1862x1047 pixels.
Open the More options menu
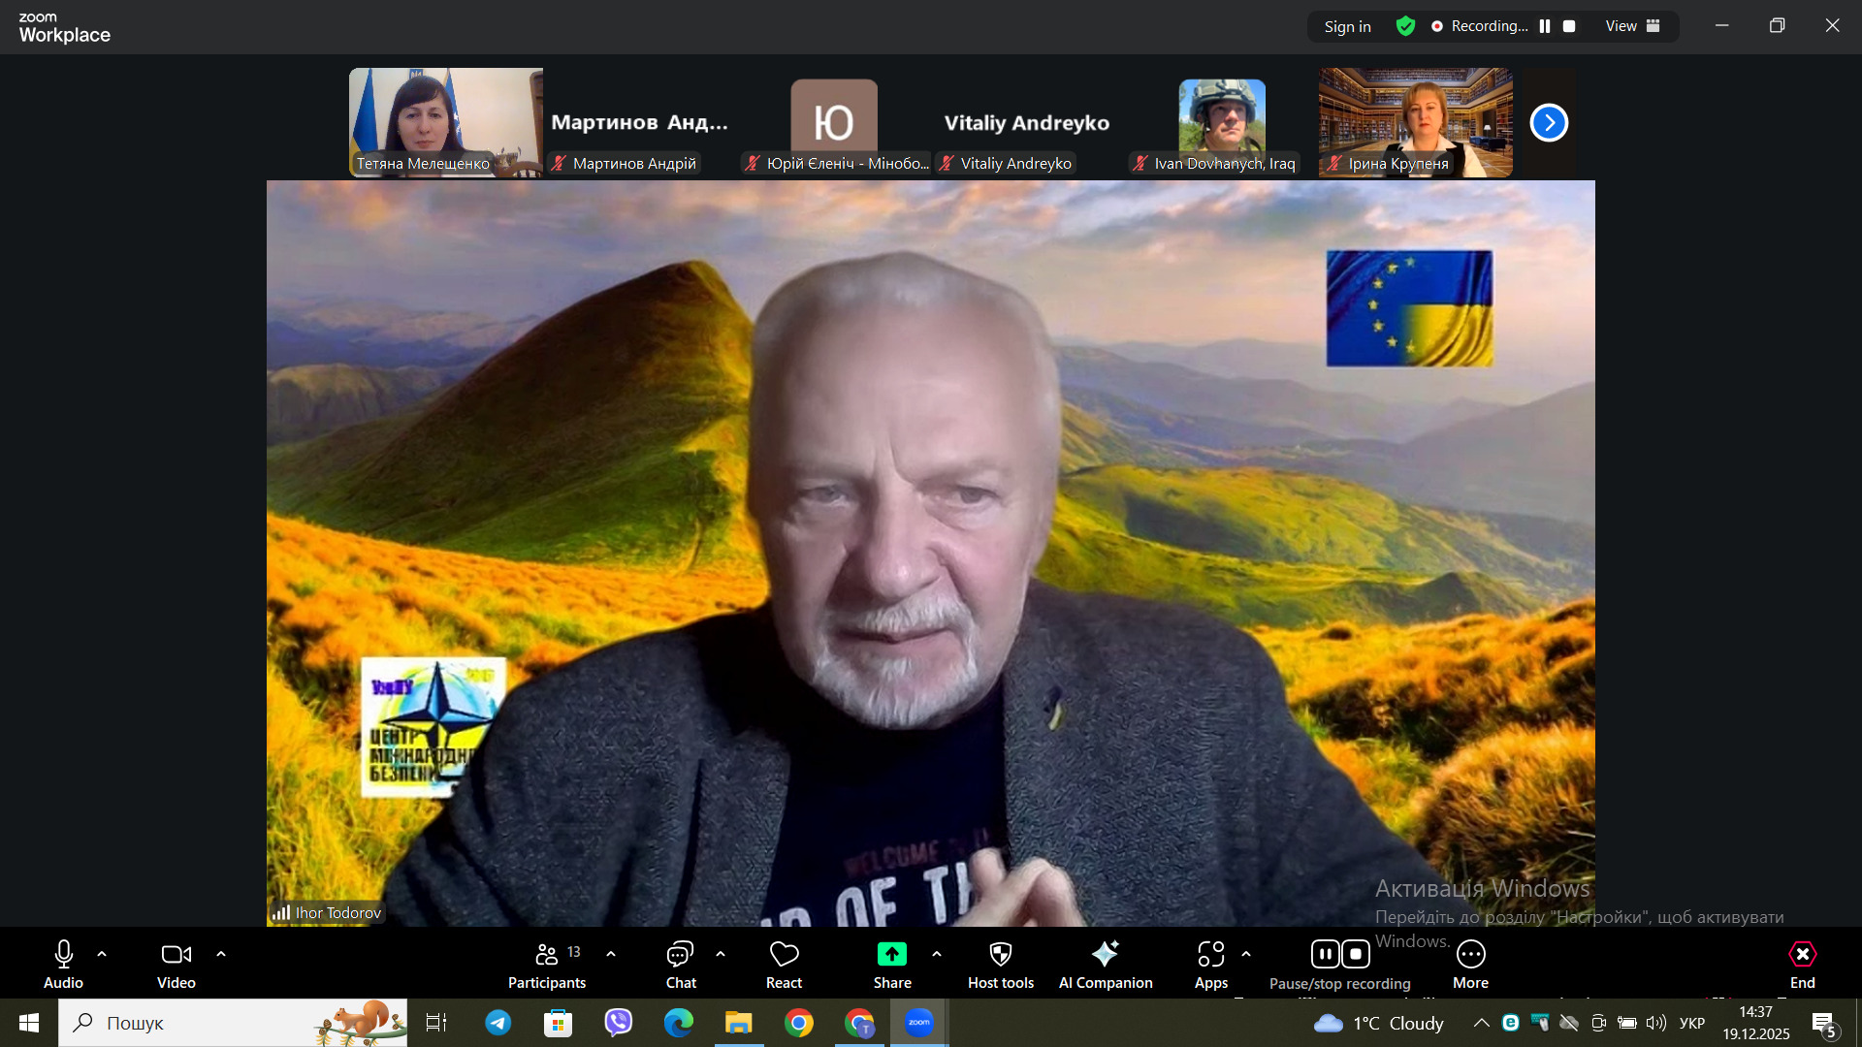pos(1470,955)
